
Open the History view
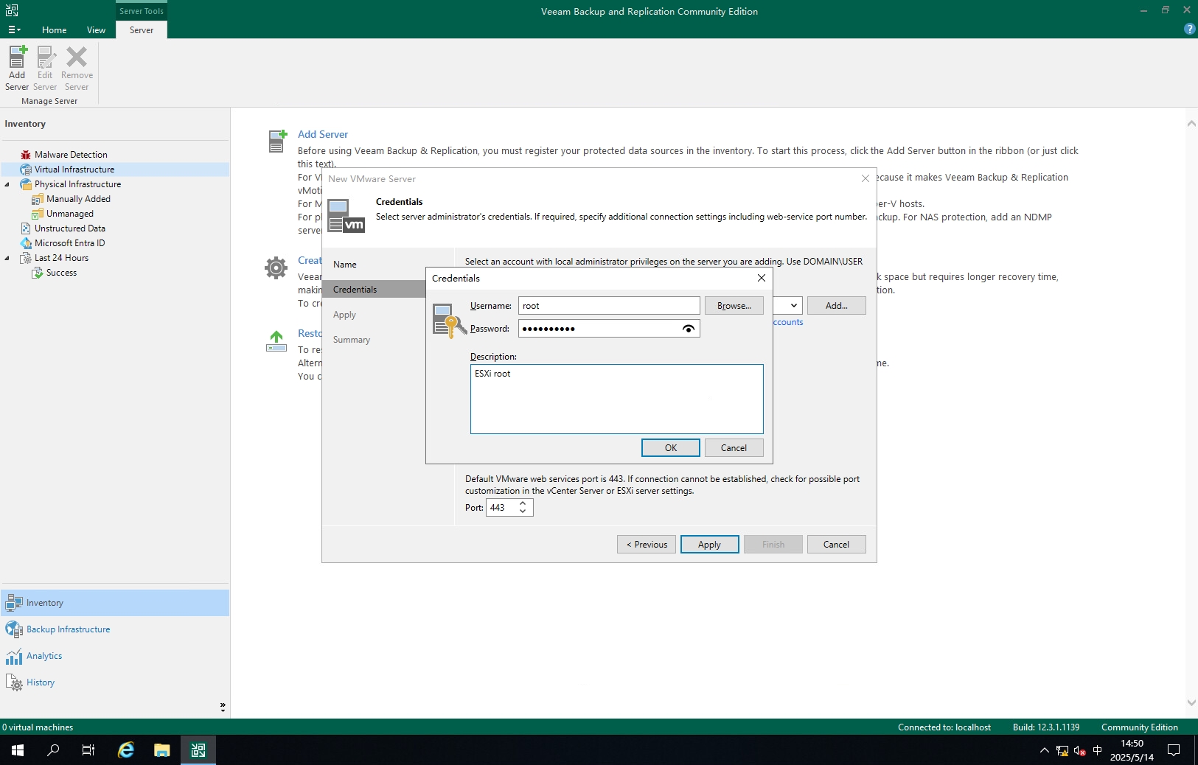(41, 682)
